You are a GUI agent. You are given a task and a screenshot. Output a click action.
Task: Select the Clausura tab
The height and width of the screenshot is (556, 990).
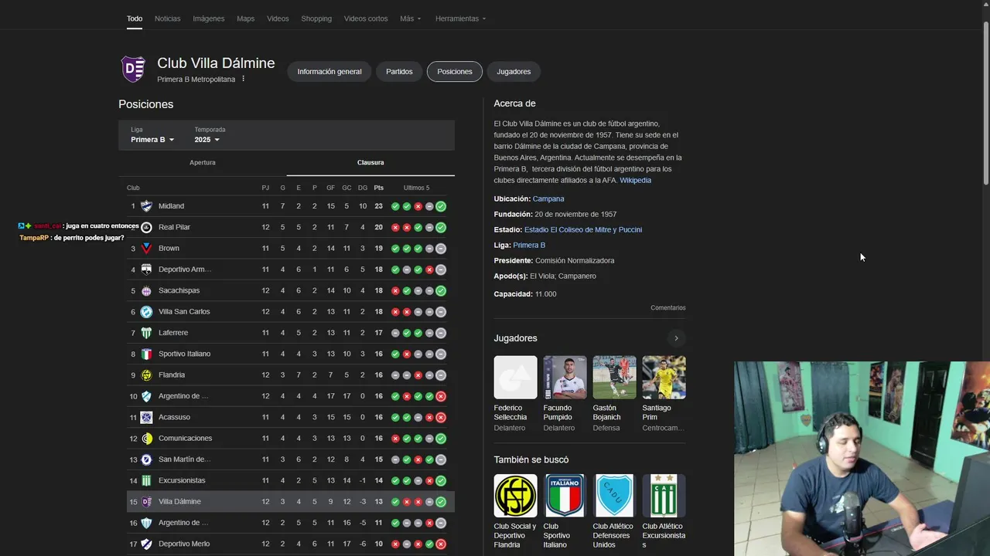tap(370, 162)
